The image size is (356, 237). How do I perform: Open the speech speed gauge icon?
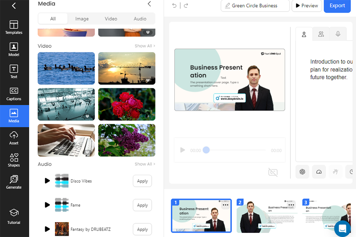[x=319, y=172]
